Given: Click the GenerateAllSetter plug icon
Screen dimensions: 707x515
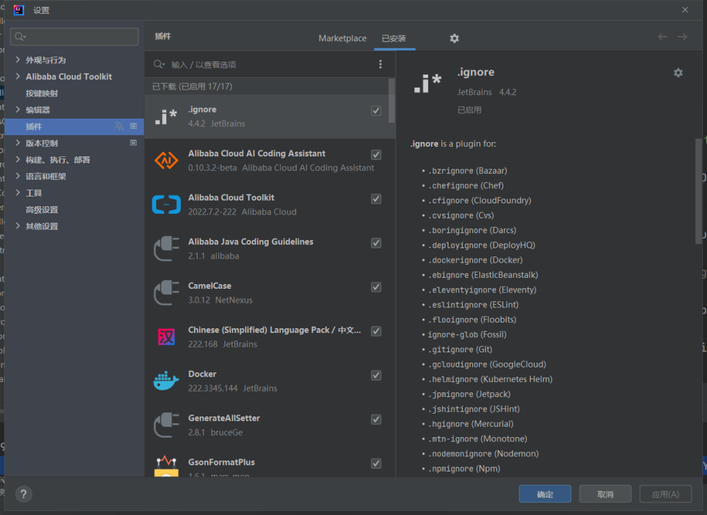Looking at the screenshot, I should tap(166, 425).
